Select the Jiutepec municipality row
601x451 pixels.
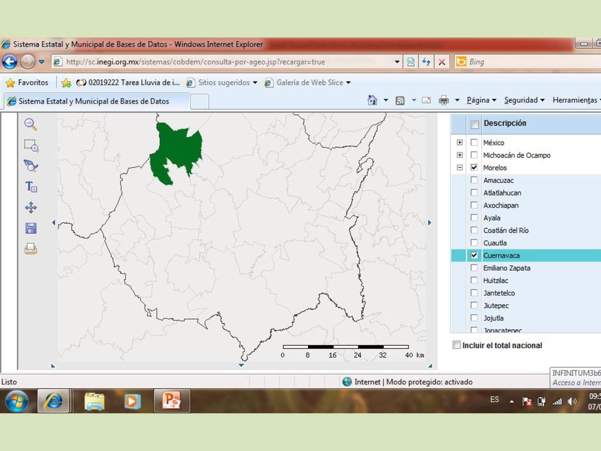[x=526, y=305]
